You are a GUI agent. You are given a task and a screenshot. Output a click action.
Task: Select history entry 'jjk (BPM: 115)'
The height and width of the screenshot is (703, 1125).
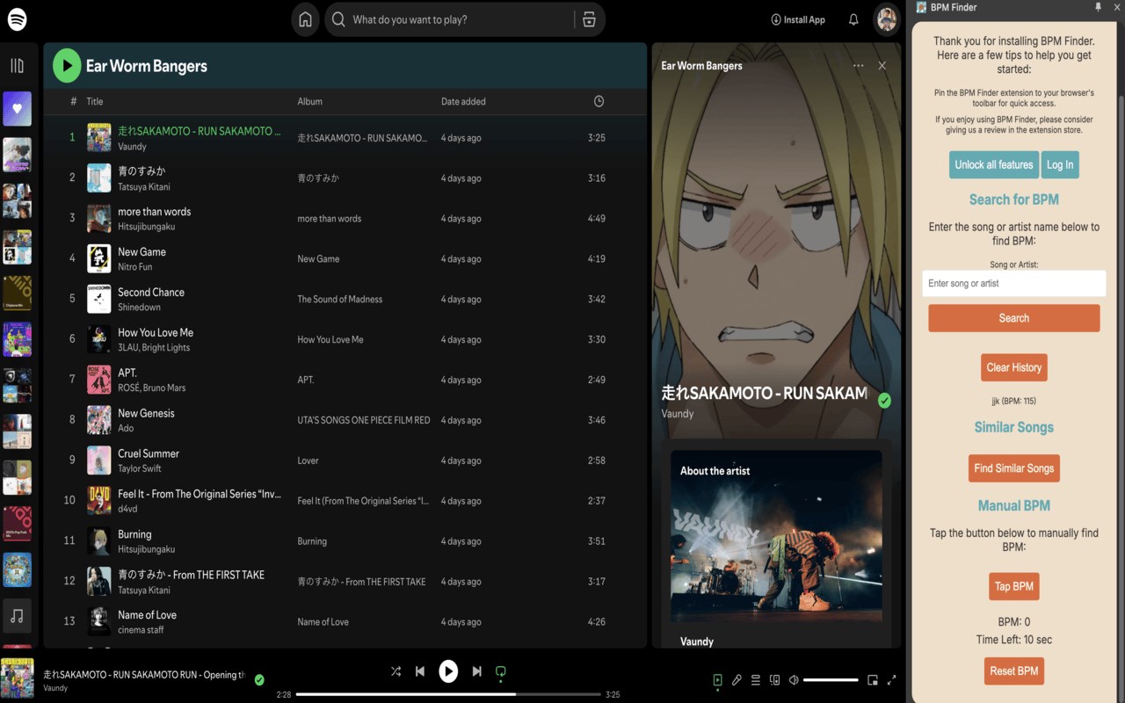point(1014,401)
